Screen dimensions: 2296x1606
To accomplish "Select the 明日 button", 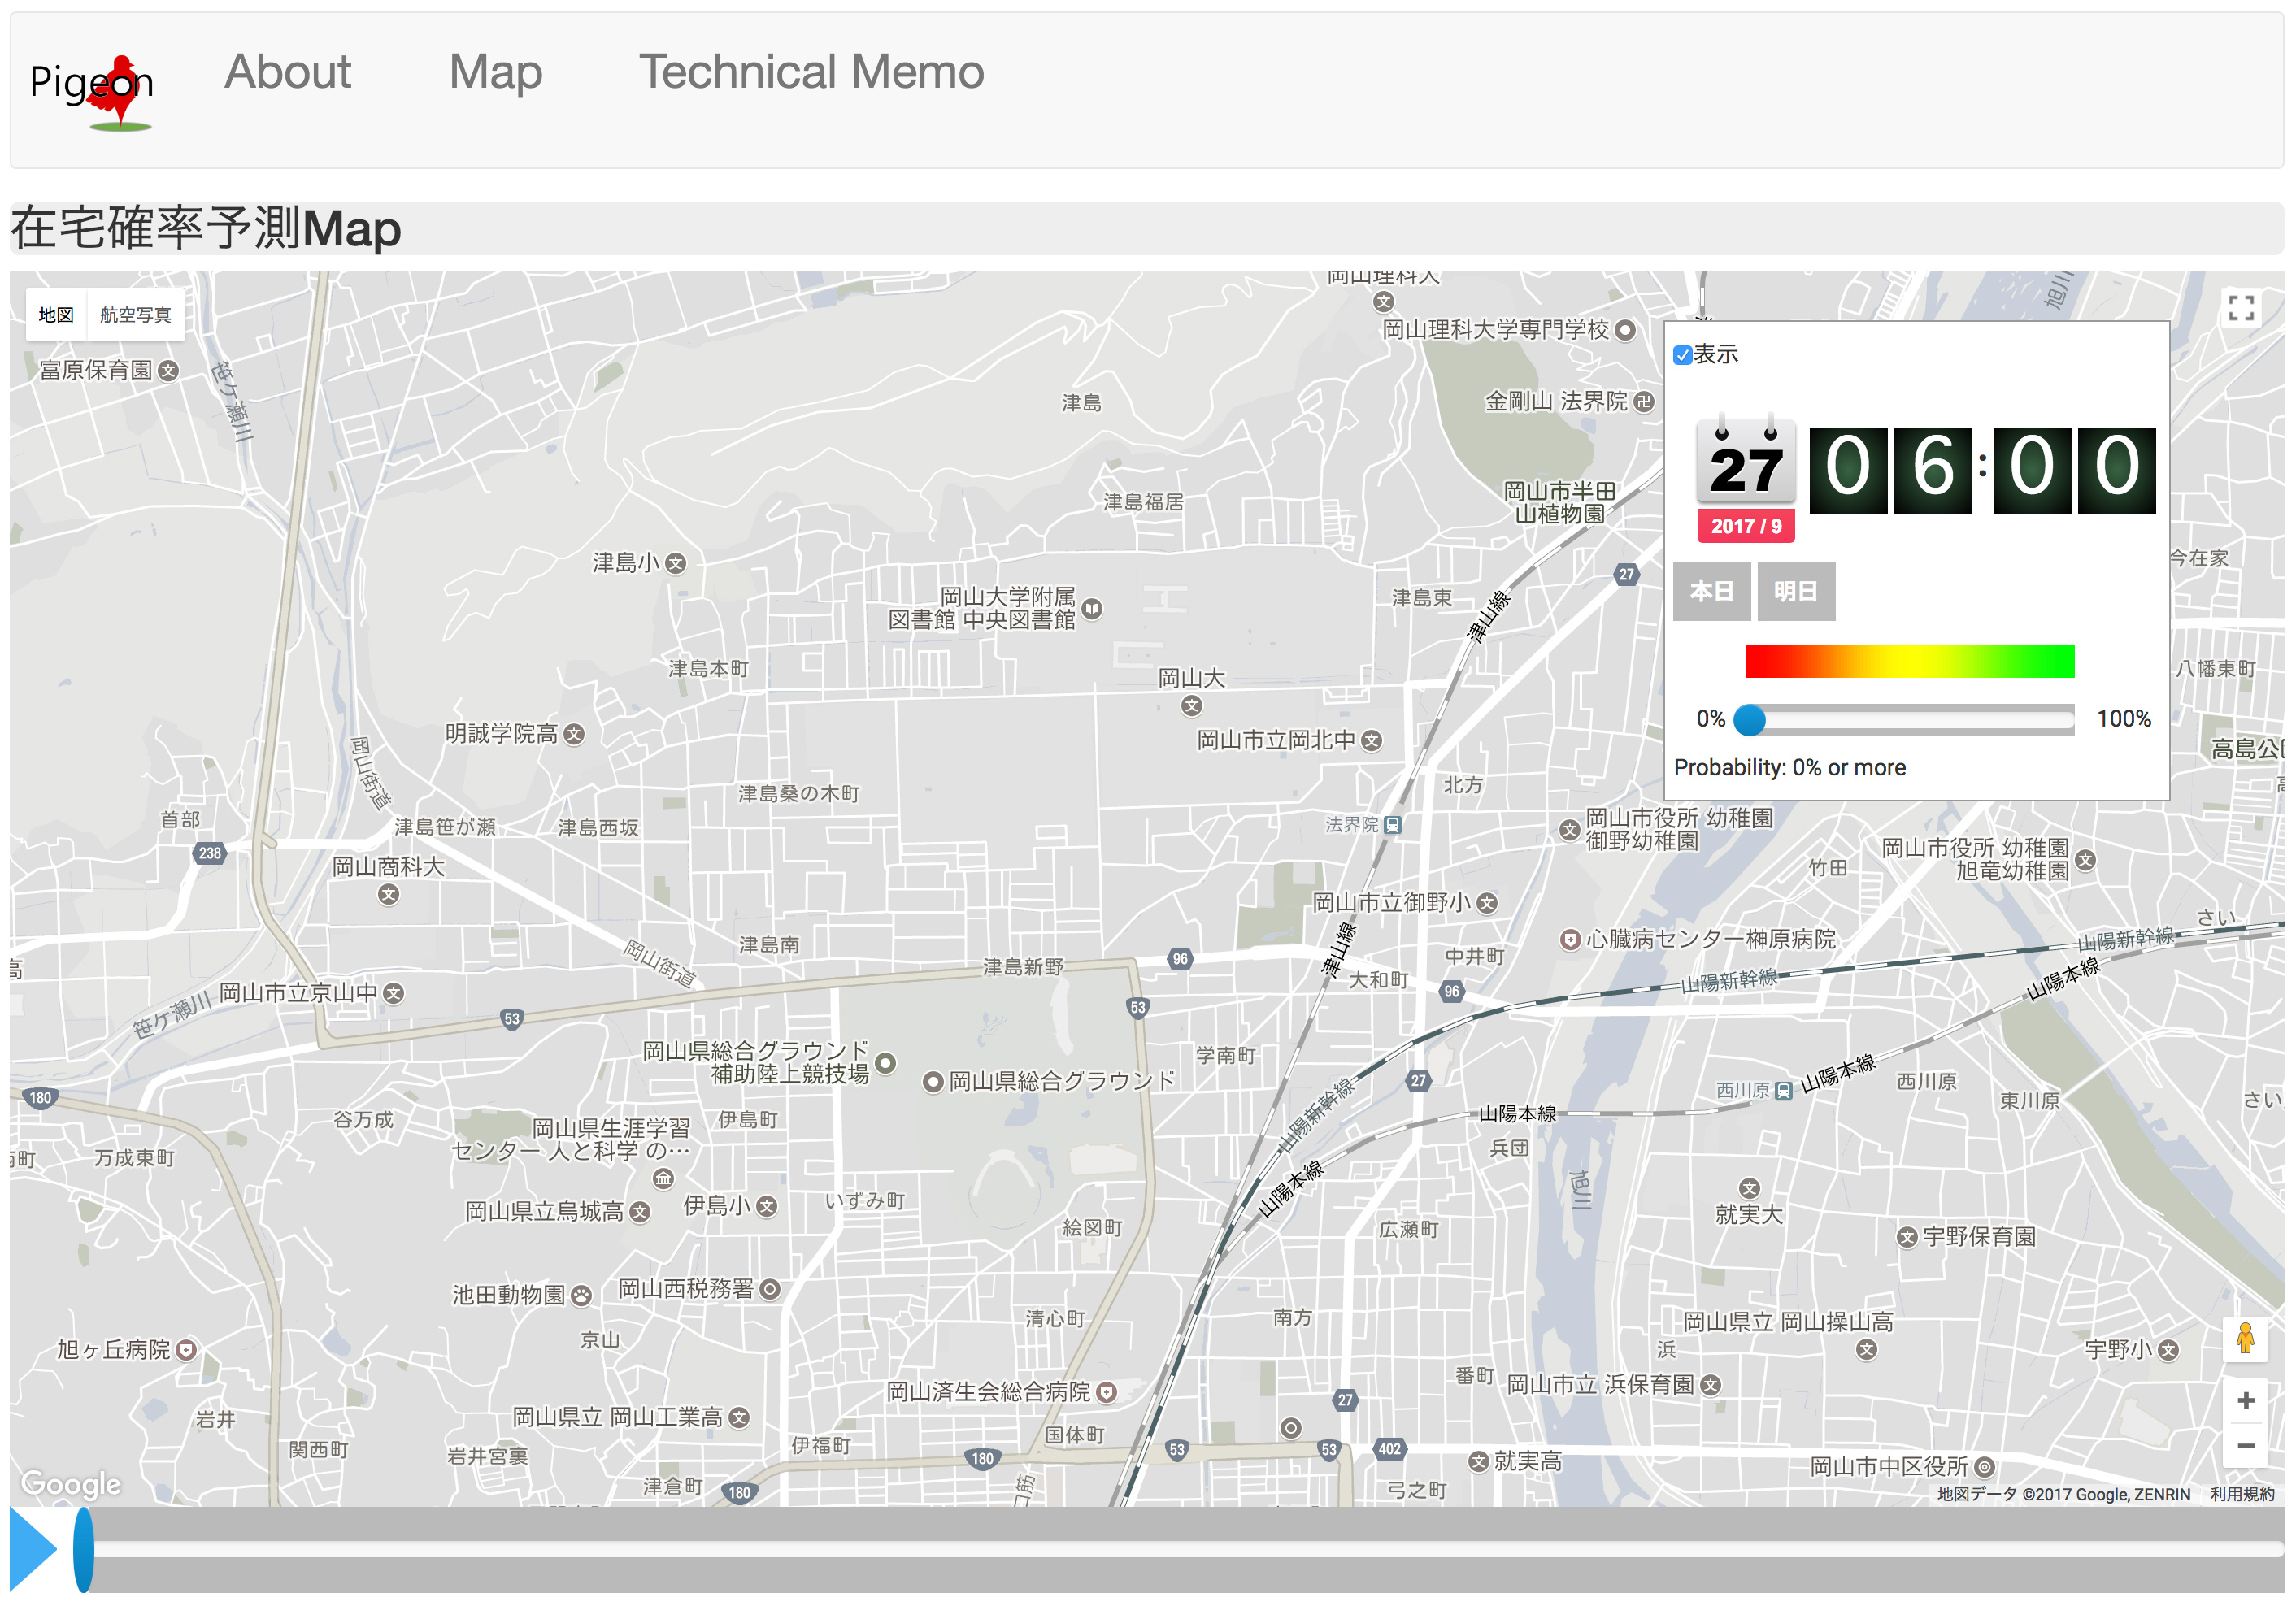I will [x=1796, y=592].
